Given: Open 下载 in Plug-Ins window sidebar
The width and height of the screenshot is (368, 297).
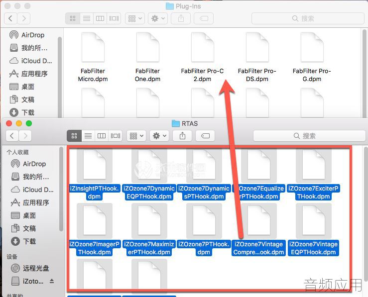Looking at the screenshot, I should pyautogui.click(x=22, y=112).
